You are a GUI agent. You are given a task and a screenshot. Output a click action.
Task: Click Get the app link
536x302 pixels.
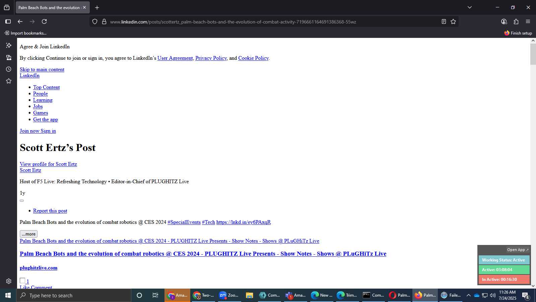click(x=46, y=119)
